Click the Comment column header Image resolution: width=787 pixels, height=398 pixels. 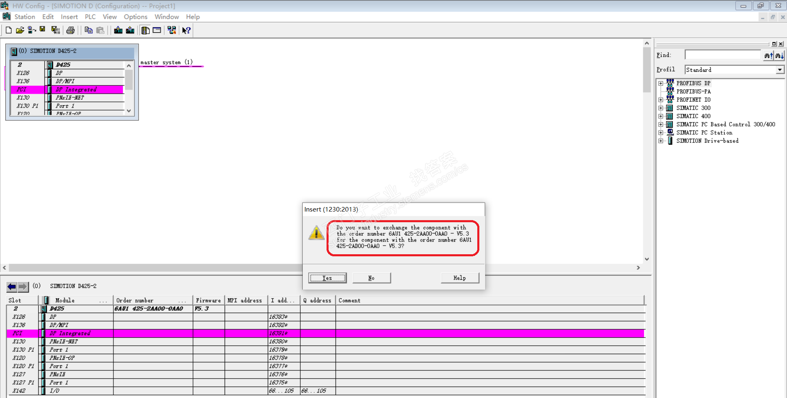click(490, 300)
